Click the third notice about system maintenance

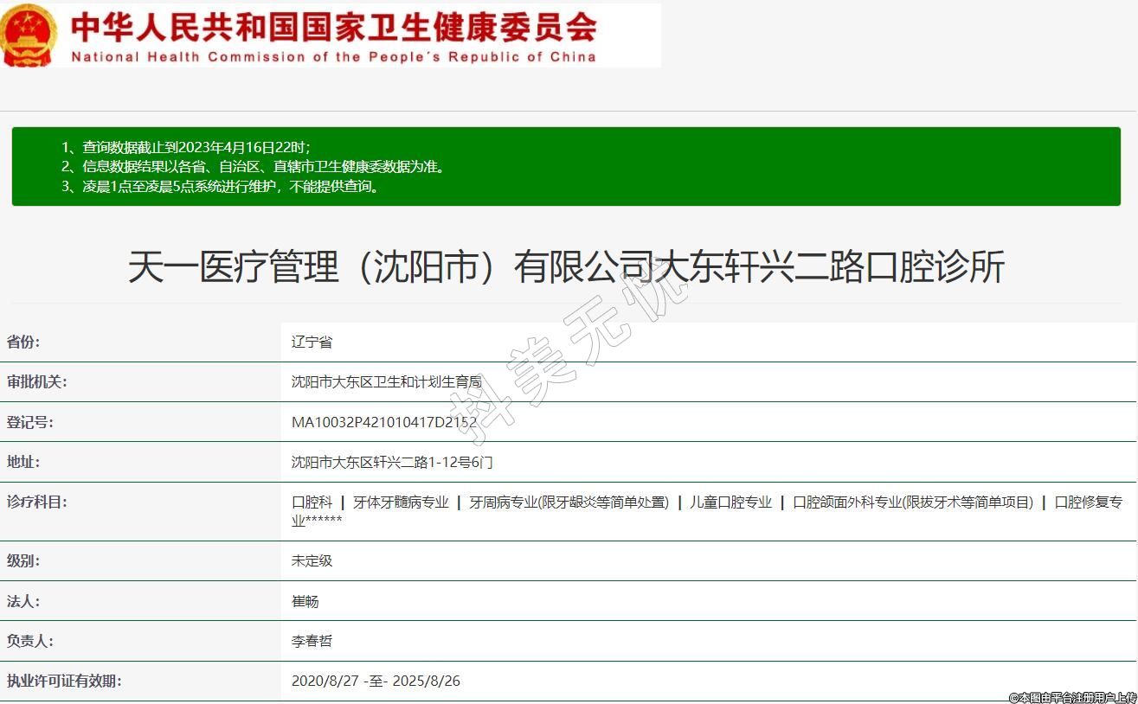[x=221, y=186]
